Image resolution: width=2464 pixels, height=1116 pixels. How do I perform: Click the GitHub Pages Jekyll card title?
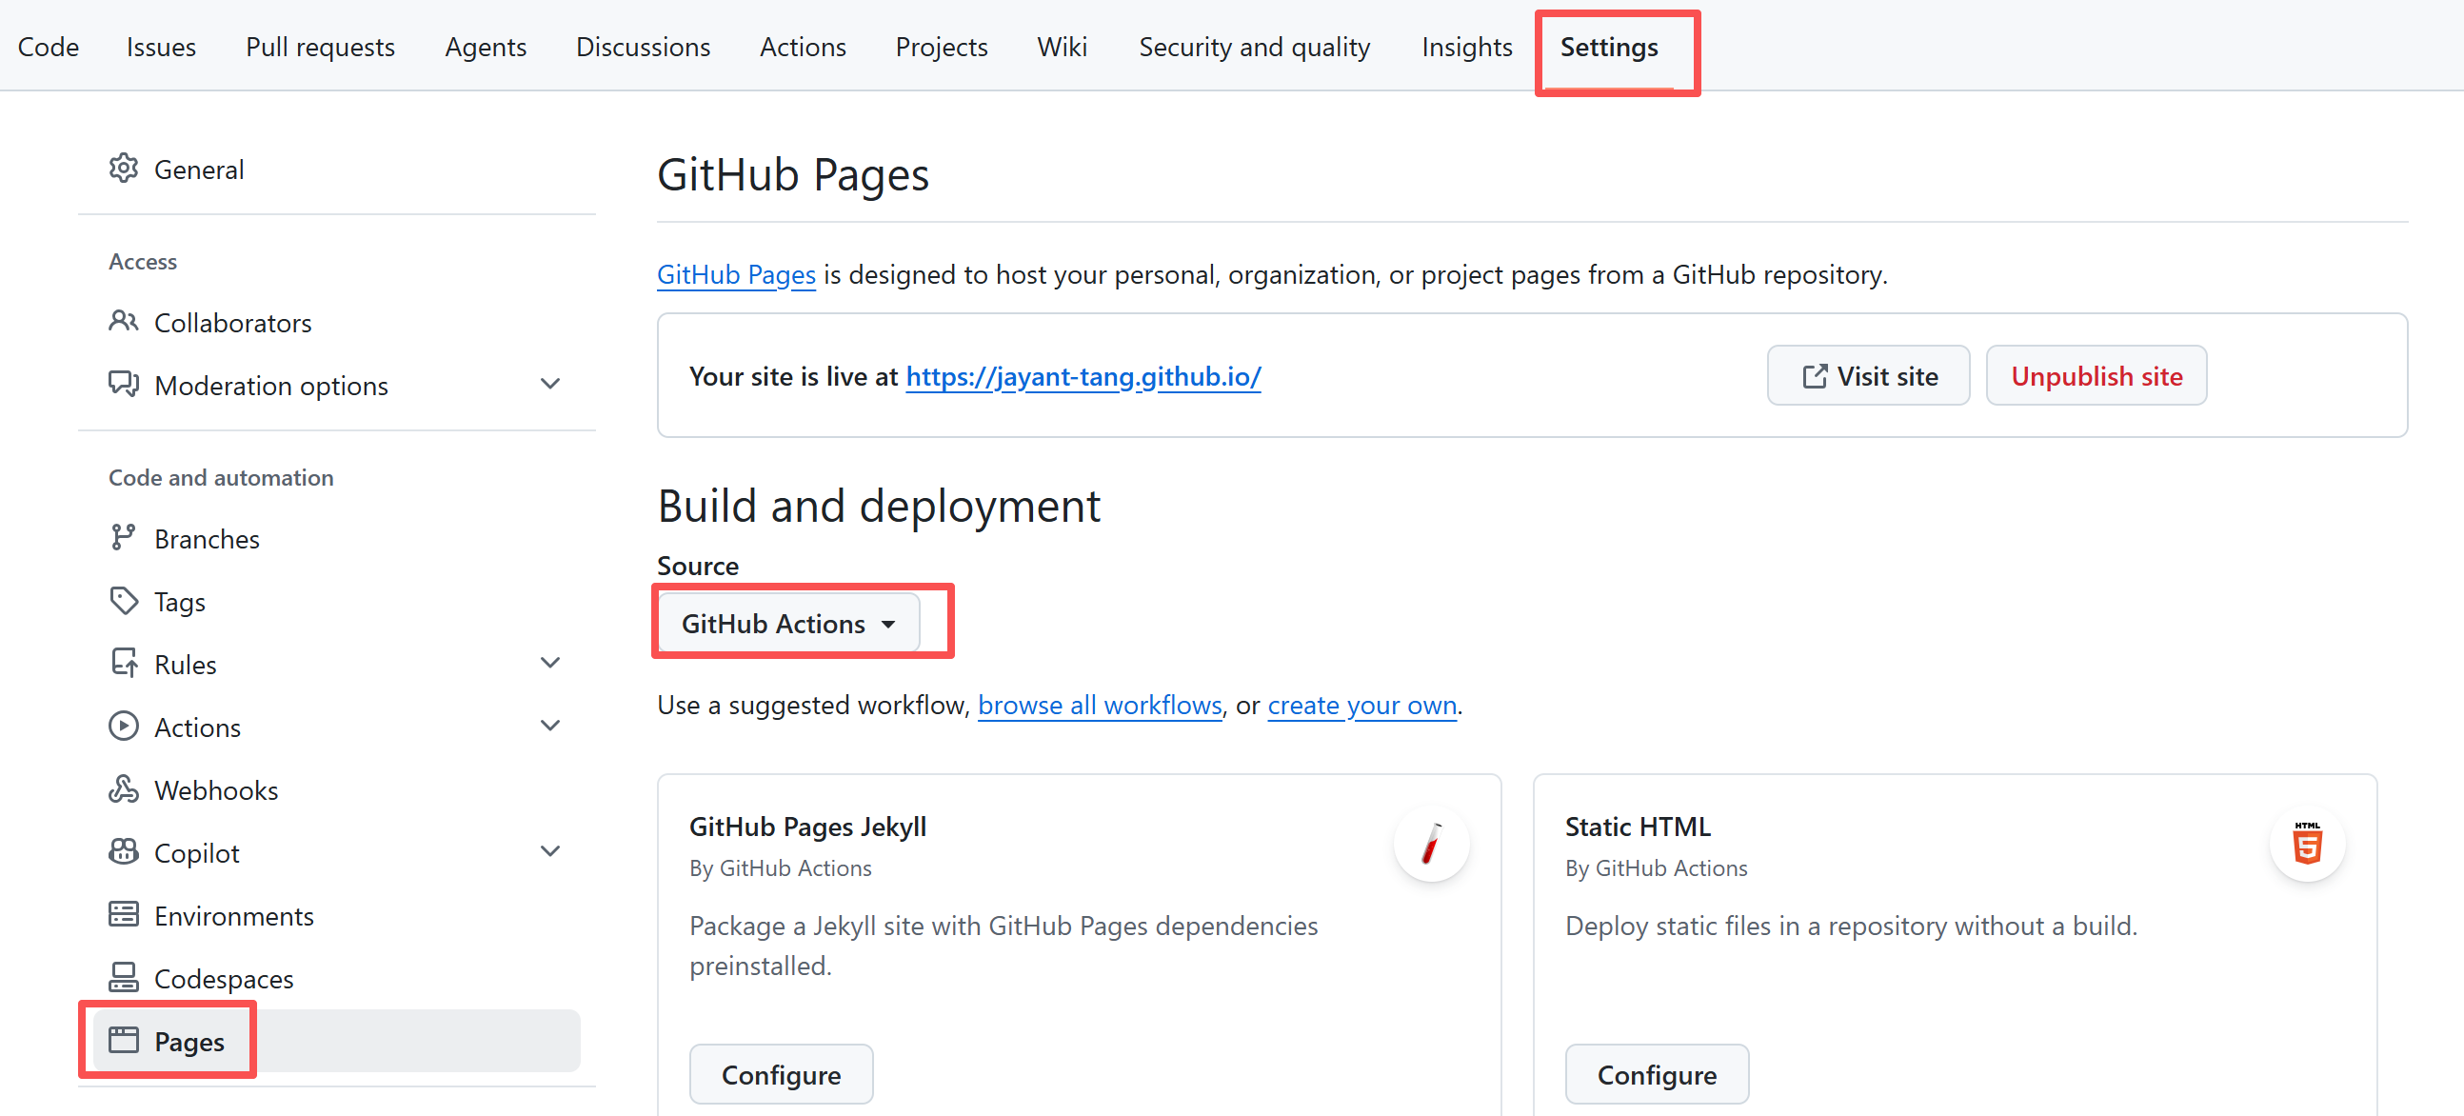(x=807, y=827)
